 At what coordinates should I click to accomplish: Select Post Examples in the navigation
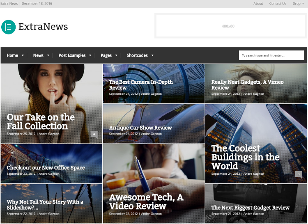pyautogui.click(x=72, y=55)
